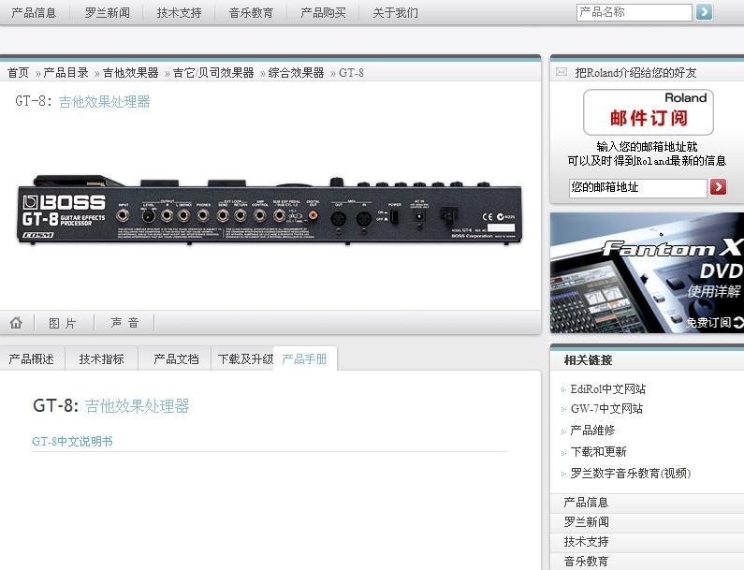The height and width of the screenshot is (570, 744).
Task: Open 罗兰数字音乐教育(视频) link
Action: [x=631, y=474]
